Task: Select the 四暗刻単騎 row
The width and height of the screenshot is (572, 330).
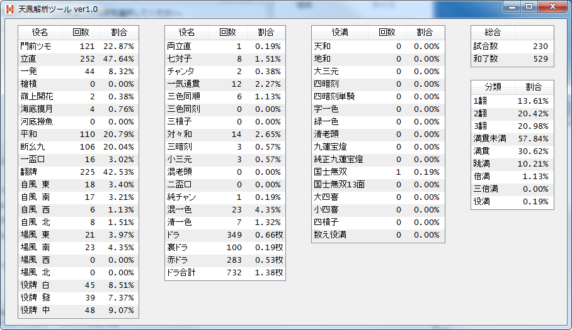Action: [379, 96]
